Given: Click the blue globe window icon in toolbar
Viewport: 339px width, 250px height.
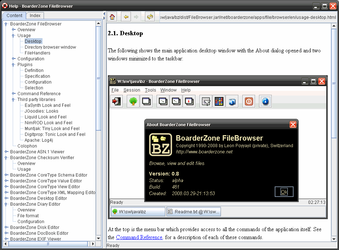Looking at the screenshot, I should [x=232, y=101].
